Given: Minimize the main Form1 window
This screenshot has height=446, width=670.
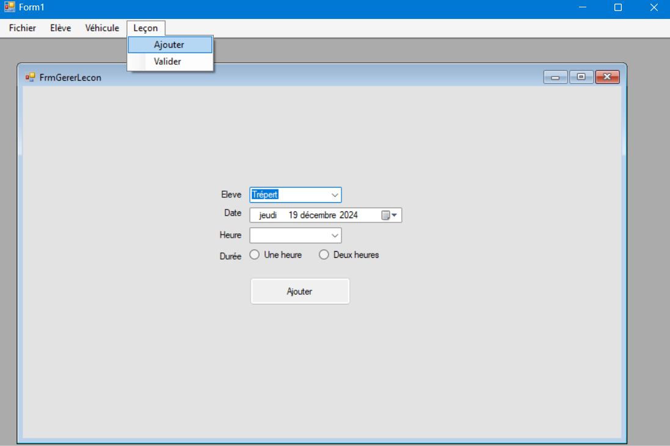Looking at the screenshot, I should (582, 7).
